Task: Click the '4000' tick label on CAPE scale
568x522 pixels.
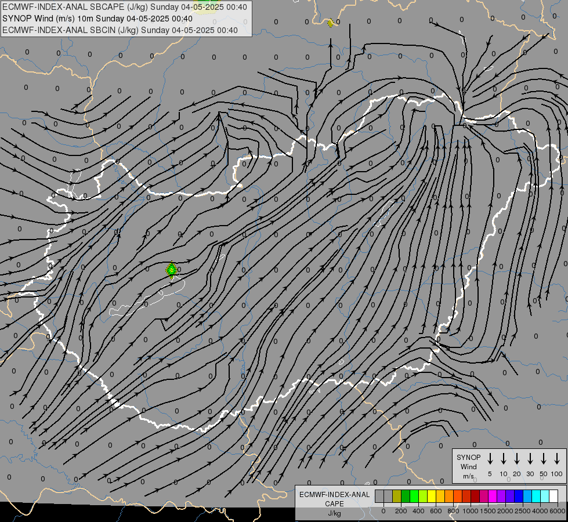Action: tap(540, 511)
